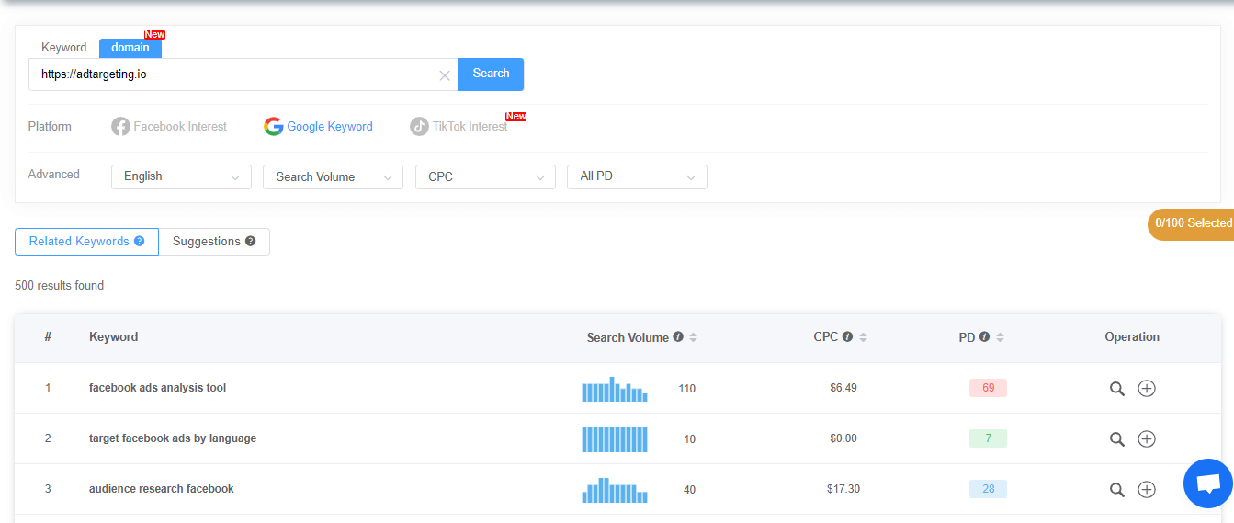Switch to the Keyword tab
Image resolution: width=1234 pixels, height=523 pixels.
[x=63, y=48]
